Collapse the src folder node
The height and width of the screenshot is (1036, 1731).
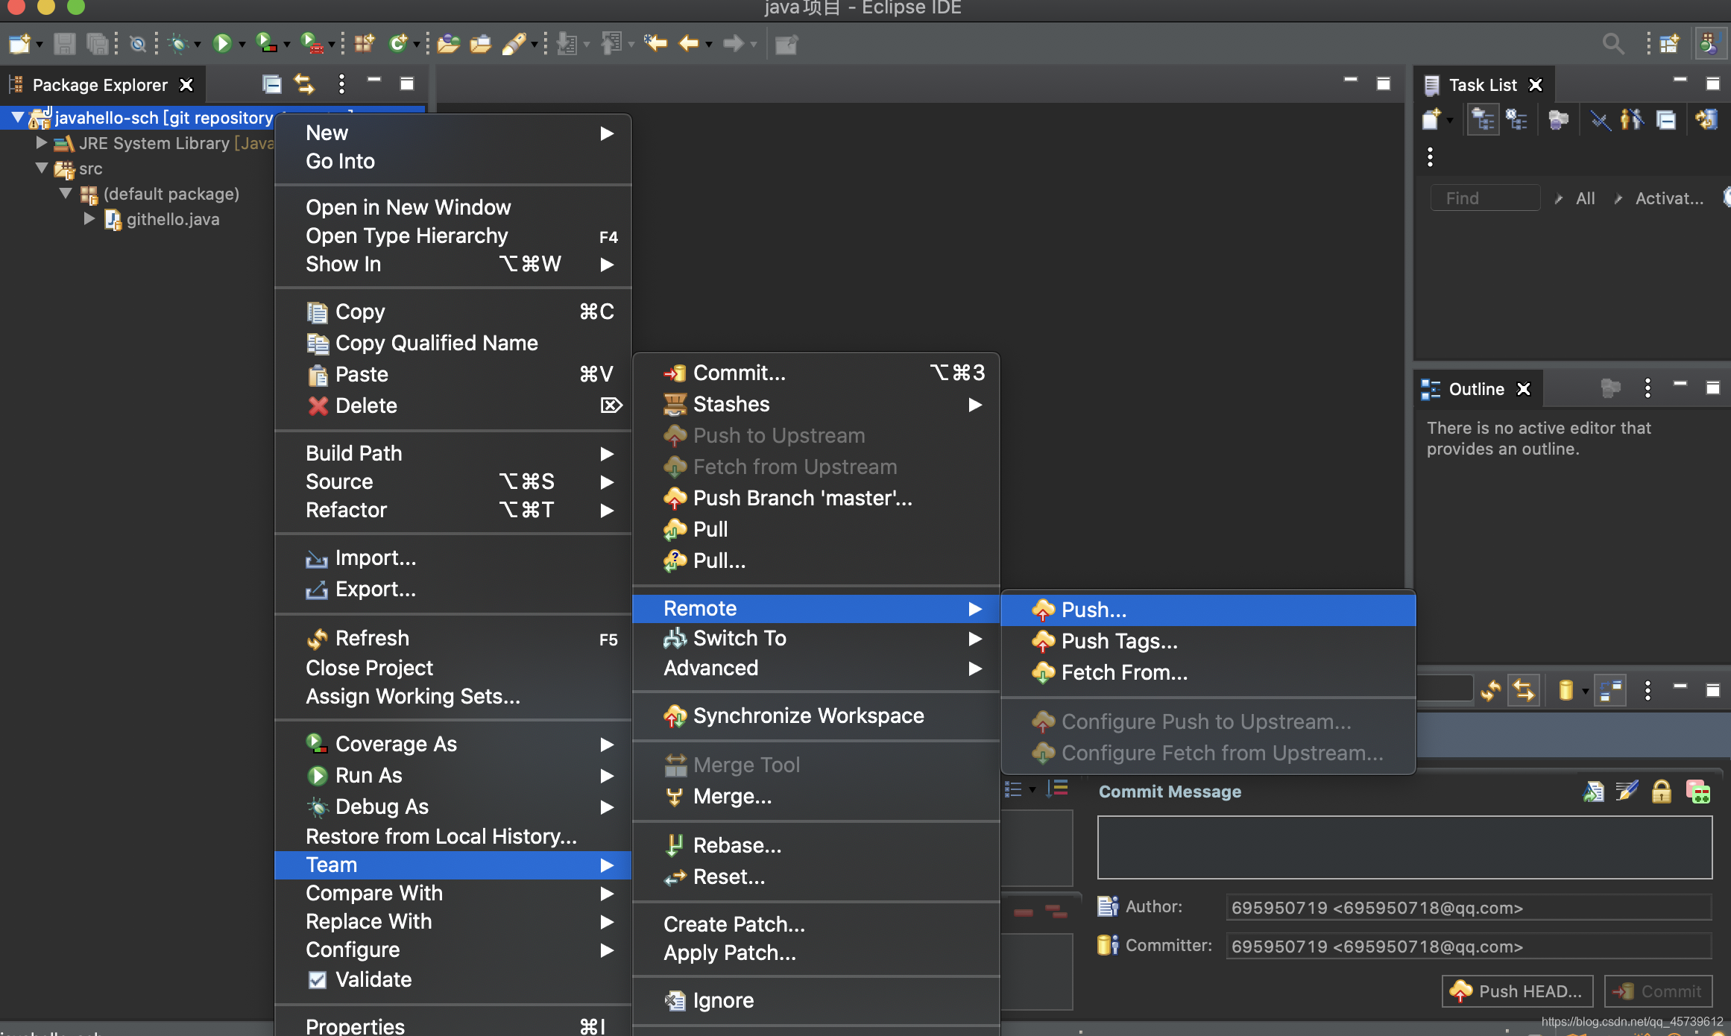click(42, 168)
